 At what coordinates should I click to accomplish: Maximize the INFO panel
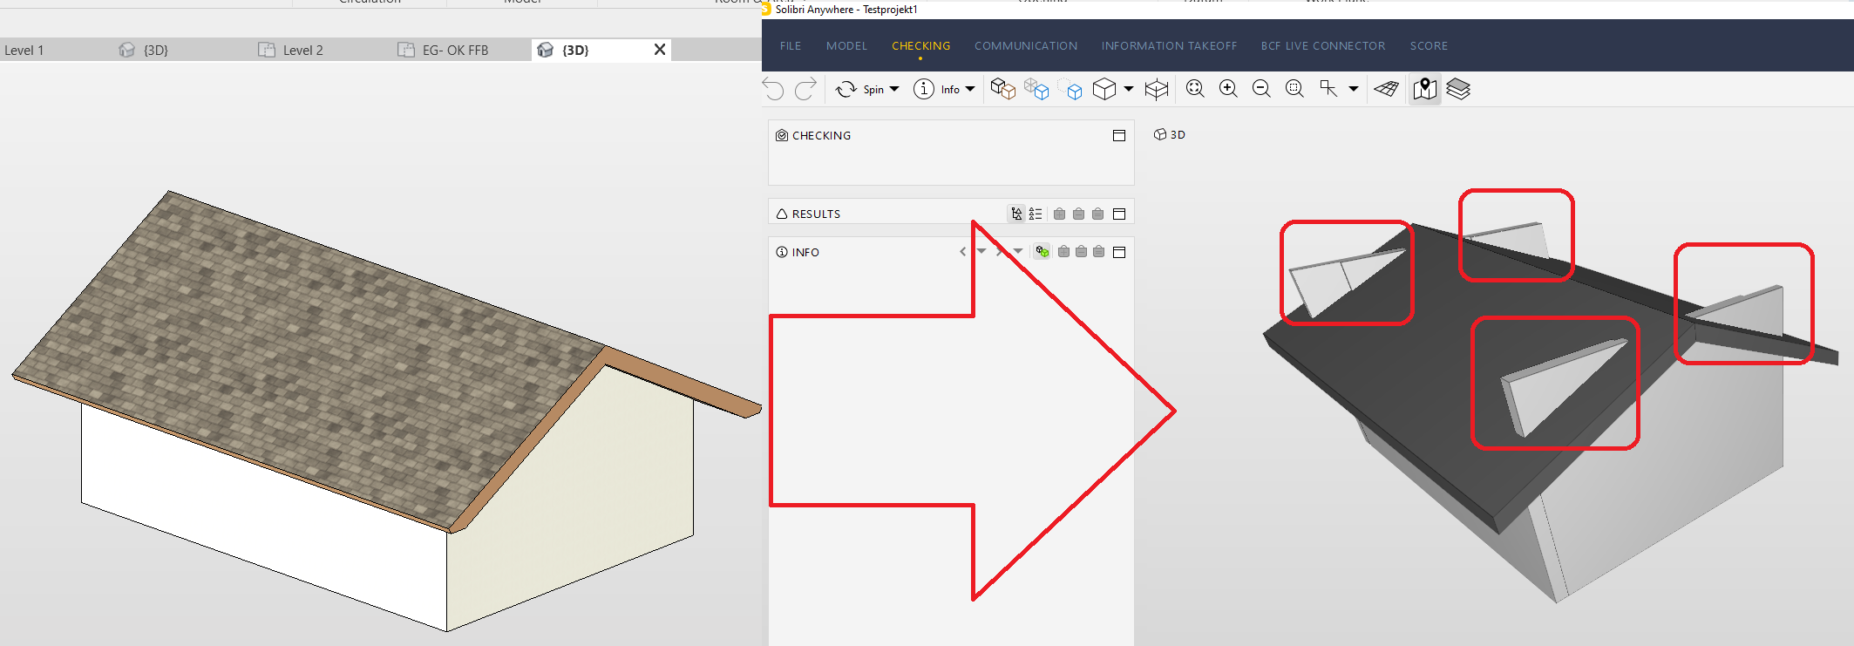(1119, 252)
